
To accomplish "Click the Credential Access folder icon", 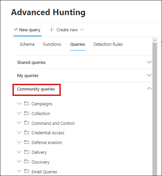I will tap(27, 133).
